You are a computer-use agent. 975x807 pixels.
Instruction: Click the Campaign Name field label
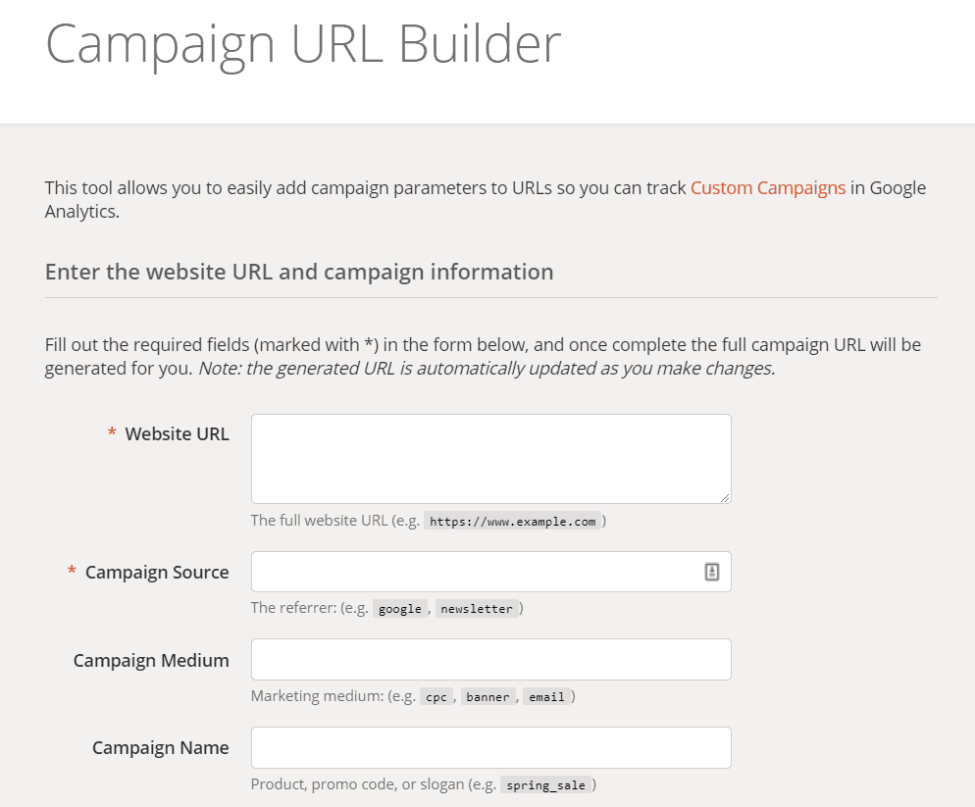161,747
